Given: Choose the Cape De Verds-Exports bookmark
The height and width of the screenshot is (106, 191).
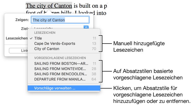Looking at the screenshot, I should coord(55,43).
